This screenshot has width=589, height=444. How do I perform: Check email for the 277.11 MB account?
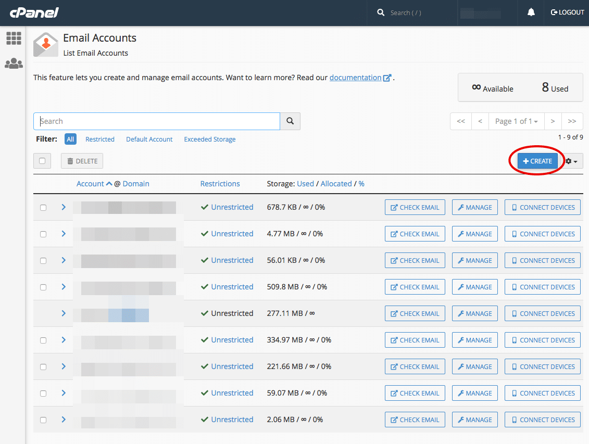click(x=415, y=313)
